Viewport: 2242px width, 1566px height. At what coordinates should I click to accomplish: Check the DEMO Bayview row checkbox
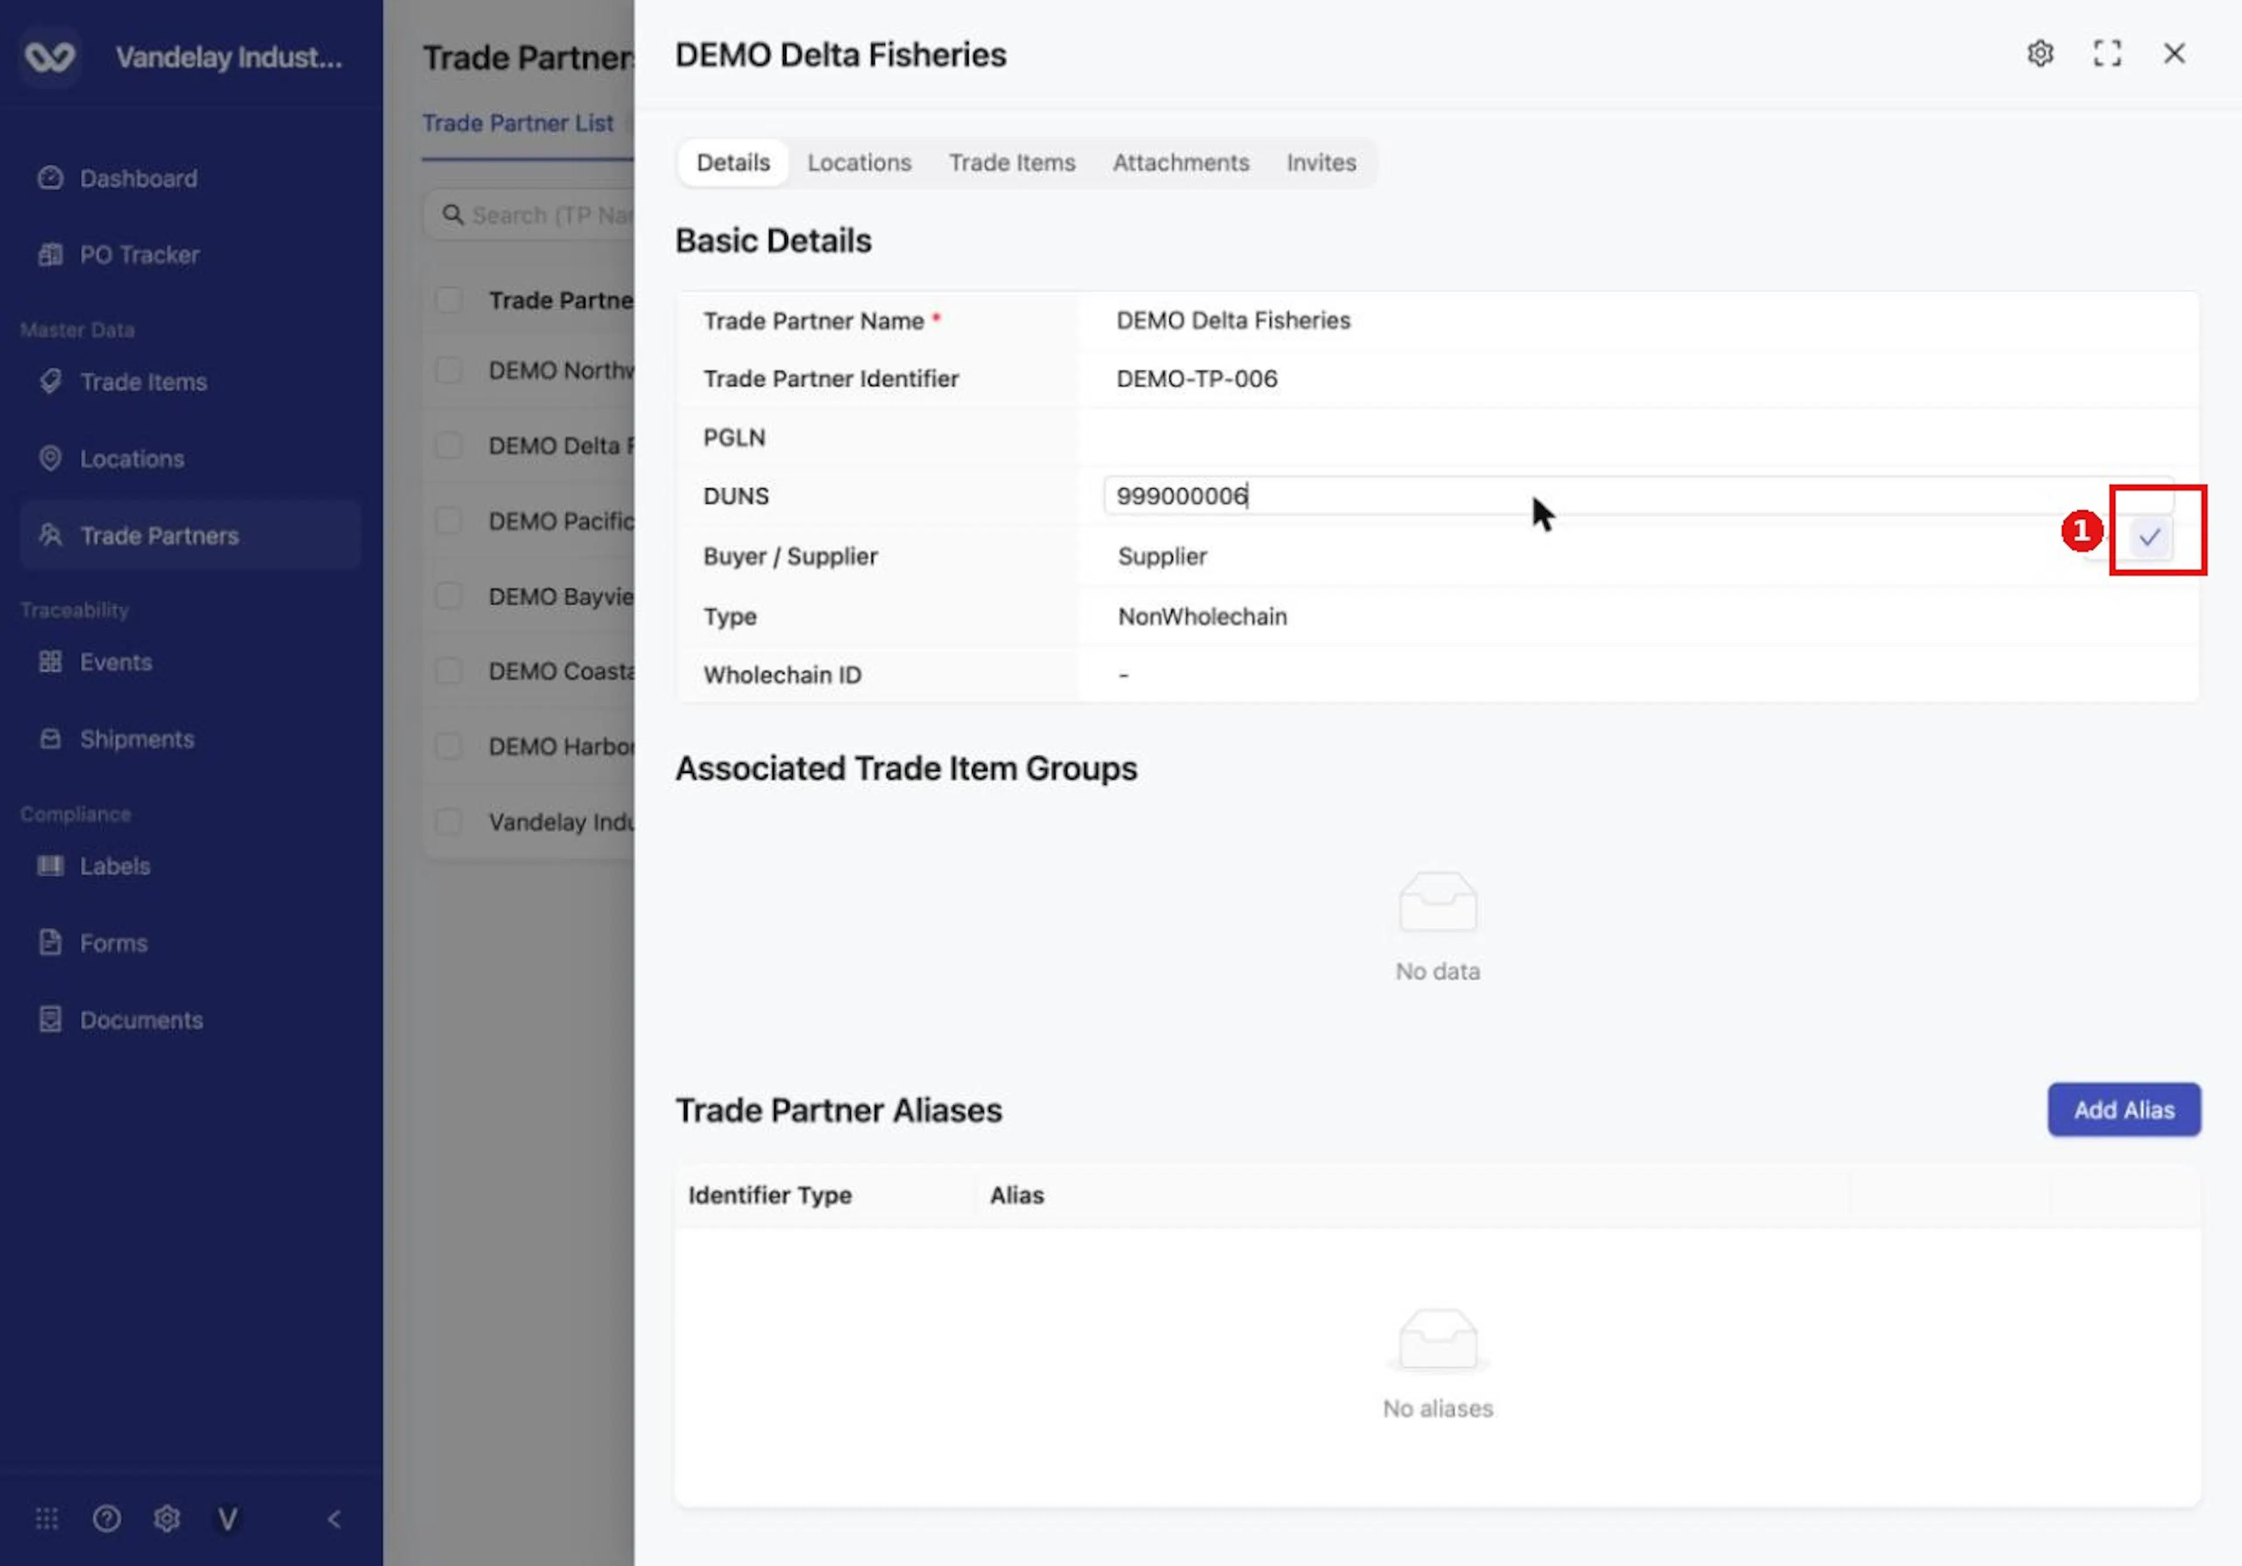point(448,596)
